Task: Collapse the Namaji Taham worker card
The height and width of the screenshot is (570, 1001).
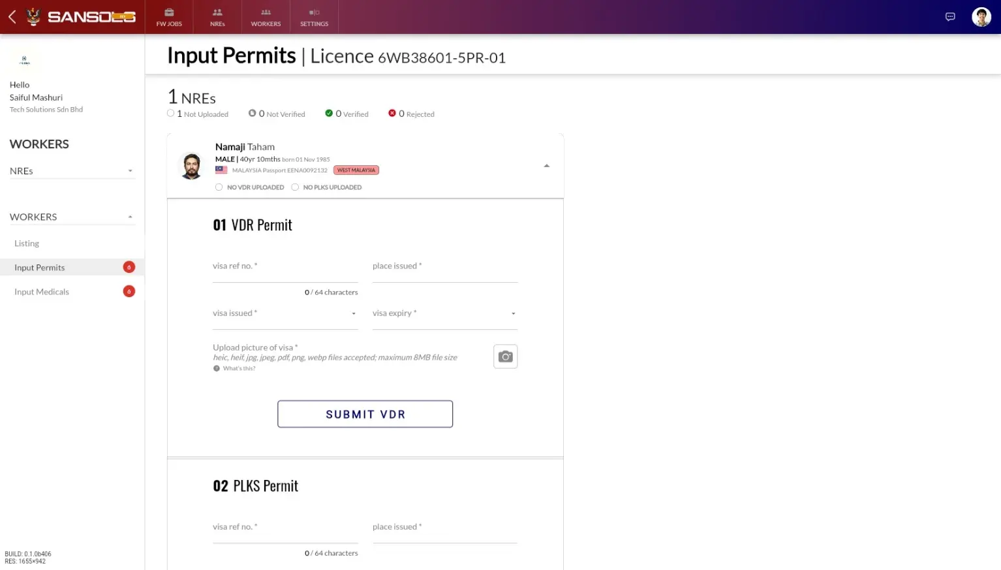Action: click(547, 166)
